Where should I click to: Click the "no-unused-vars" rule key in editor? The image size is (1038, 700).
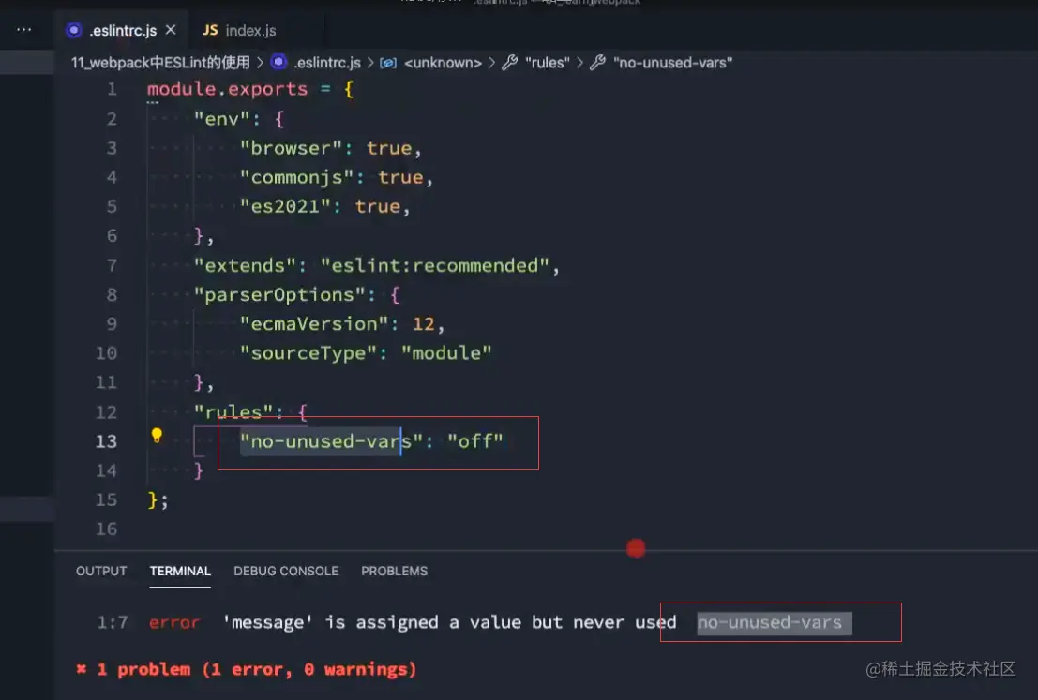(x=331, y=441)
